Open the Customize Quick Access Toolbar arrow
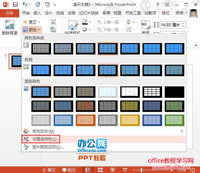This screenshot has width=200, height=173. pyautogui.click(x=55, y=5)
